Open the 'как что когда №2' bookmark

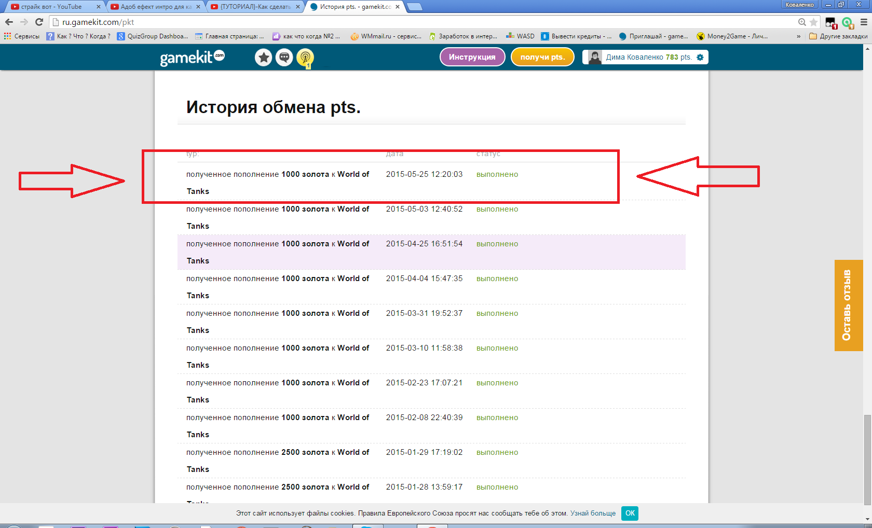(x=307, y=36)
